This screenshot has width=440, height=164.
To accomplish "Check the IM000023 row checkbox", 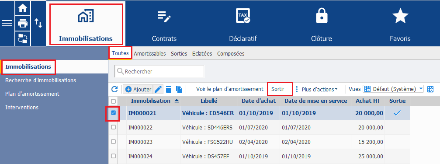I will point(113,142).
